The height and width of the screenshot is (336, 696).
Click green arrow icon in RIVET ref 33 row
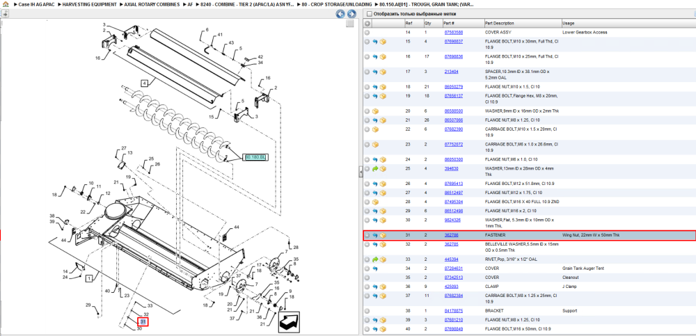click(x=375, y=259)
